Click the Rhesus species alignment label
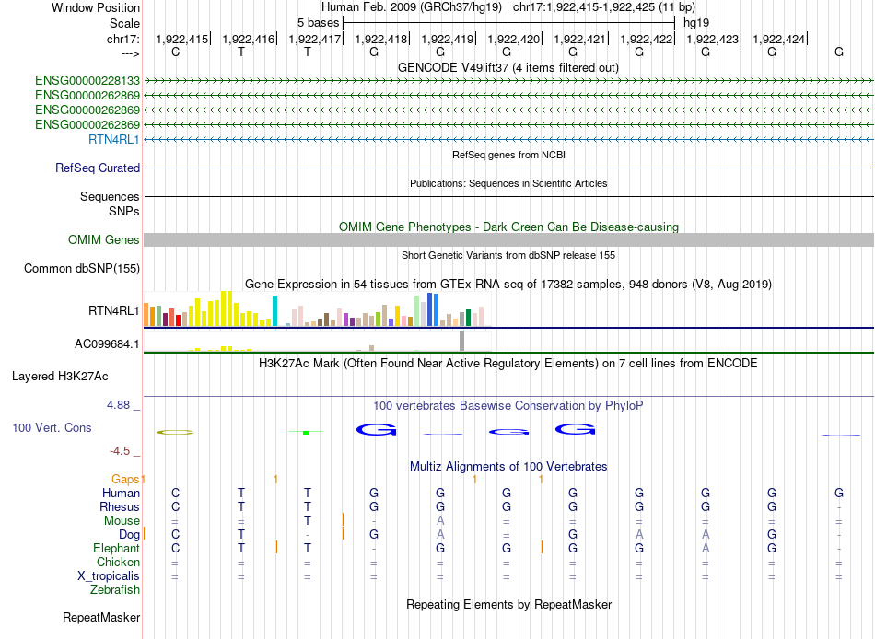This screenshot has width=875, height=639. coord(120,506)
